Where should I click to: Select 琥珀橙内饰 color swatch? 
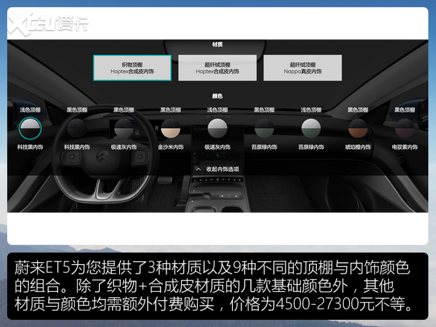coord(358,128)
